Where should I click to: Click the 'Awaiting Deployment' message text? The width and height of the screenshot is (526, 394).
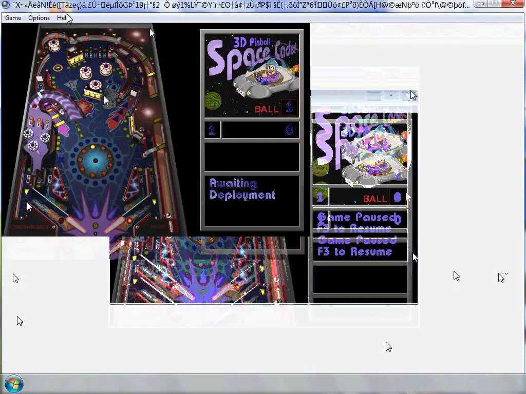[x=242, y=189]
